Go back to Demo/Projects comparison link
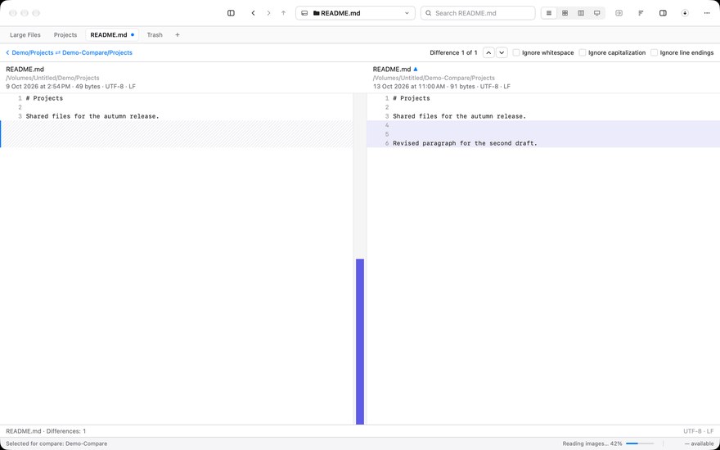The width and height of the screenshot is (720, 450). coord(69,53)
